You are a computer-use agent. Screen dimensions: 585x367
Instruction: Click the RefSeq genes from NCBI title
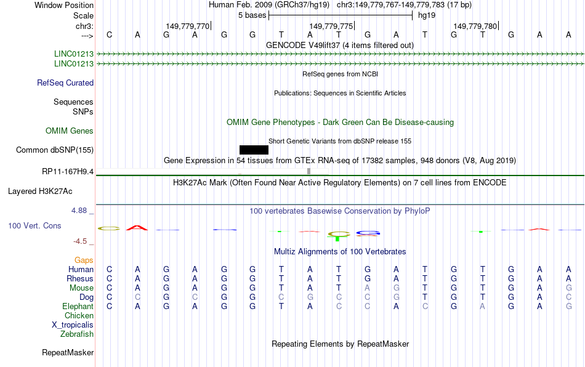point(340,74)
